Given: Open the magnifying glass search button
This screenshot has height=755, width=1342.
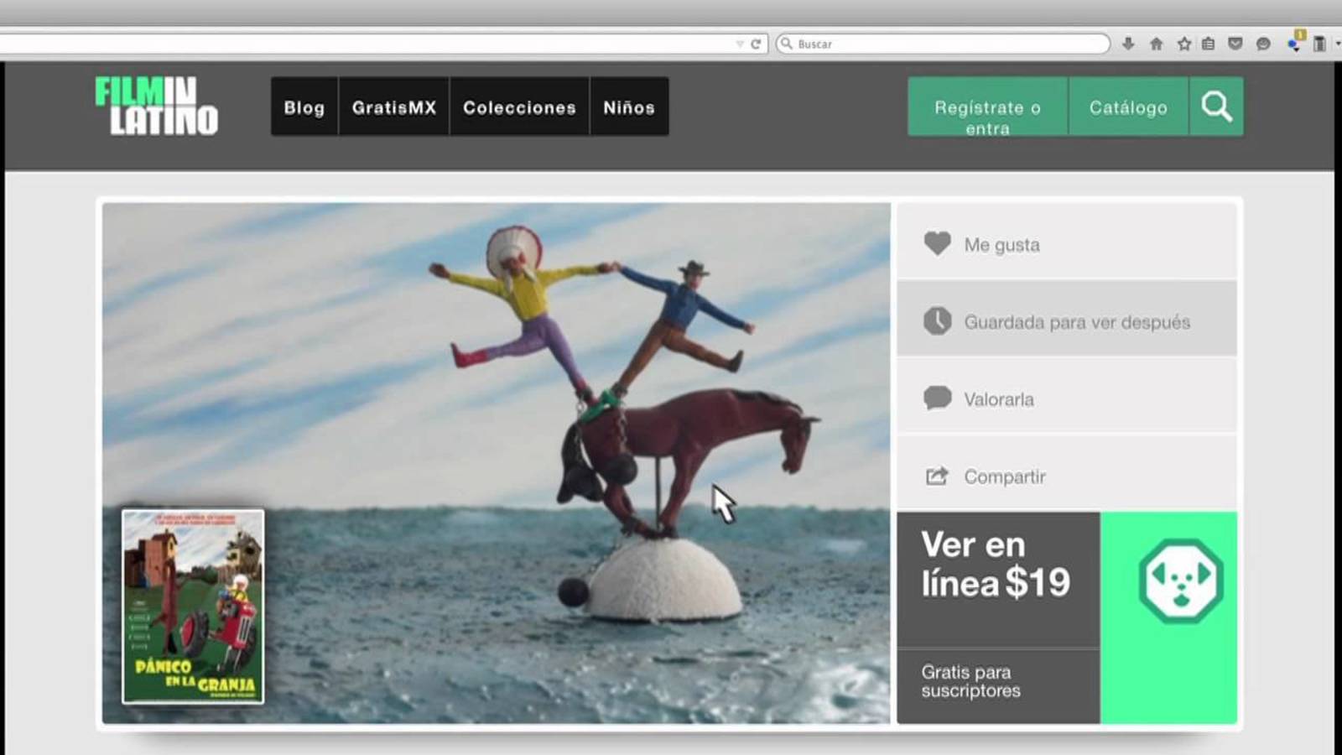Looking at the screenshot, I should point(1216,107).
